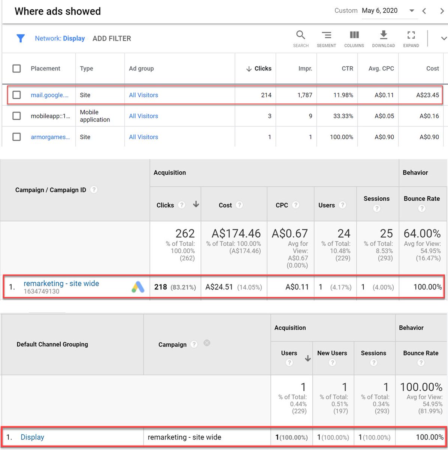Image resolution: width=448 pixels, height=450 pixels.
Task: Sort by Clicks column in placements table
Action: coord(258,69)
